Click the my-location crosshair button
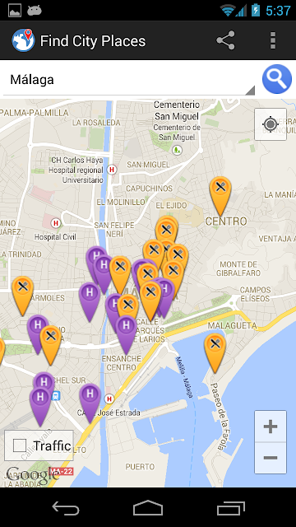Image resolution: width=296 pixels, height=527 pixels. click(271, 124)
